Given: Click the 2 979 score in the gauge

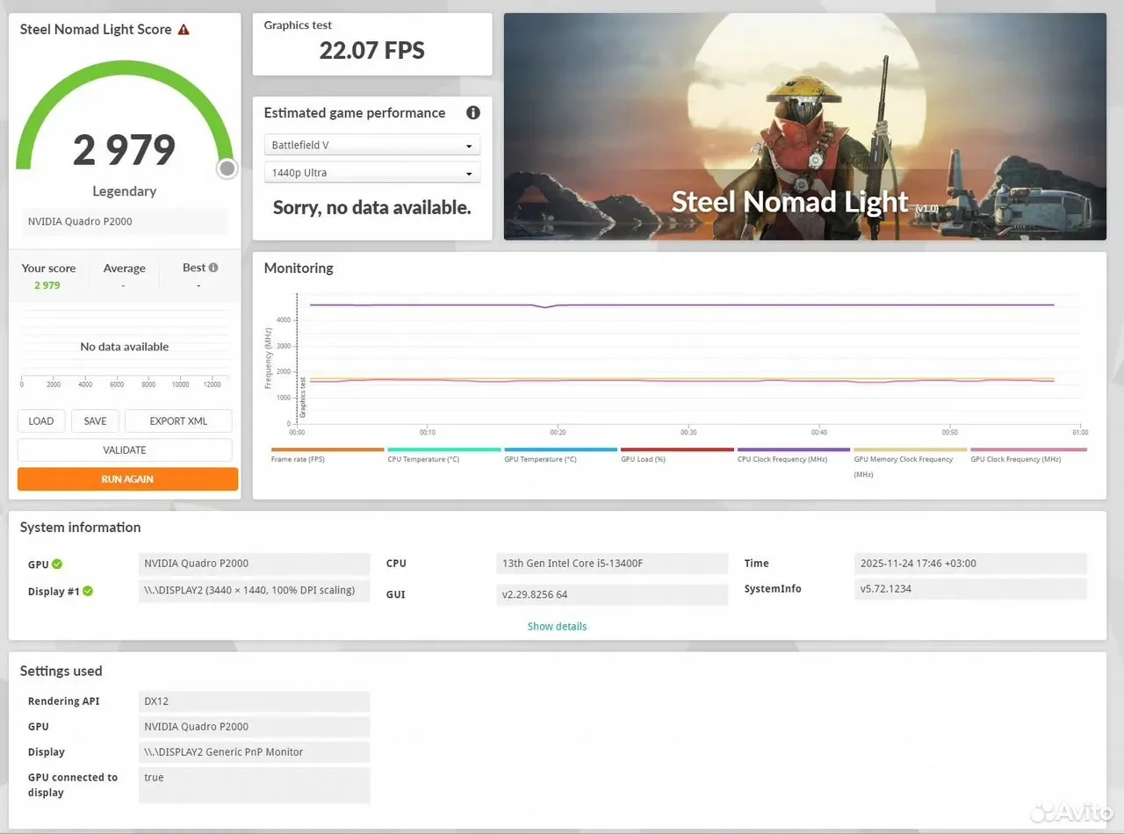Looking at the screenshot, I should (x=125, y=149).
